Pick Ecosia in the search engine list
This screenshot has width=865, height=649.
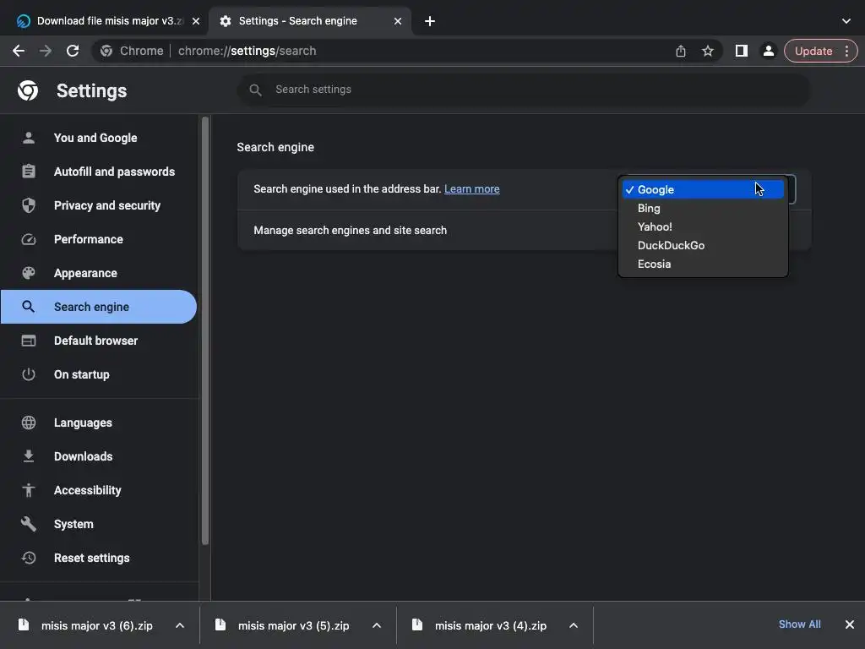coord(654,264)
